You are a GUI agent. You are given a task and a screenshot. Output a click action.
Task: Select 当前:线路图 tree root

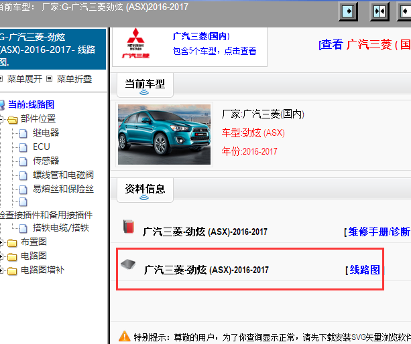point(32,104)
